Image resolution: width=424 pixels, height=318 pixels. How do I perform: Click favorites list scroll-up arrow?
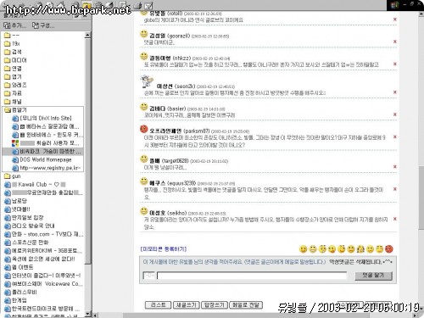[x=87, y=36]
